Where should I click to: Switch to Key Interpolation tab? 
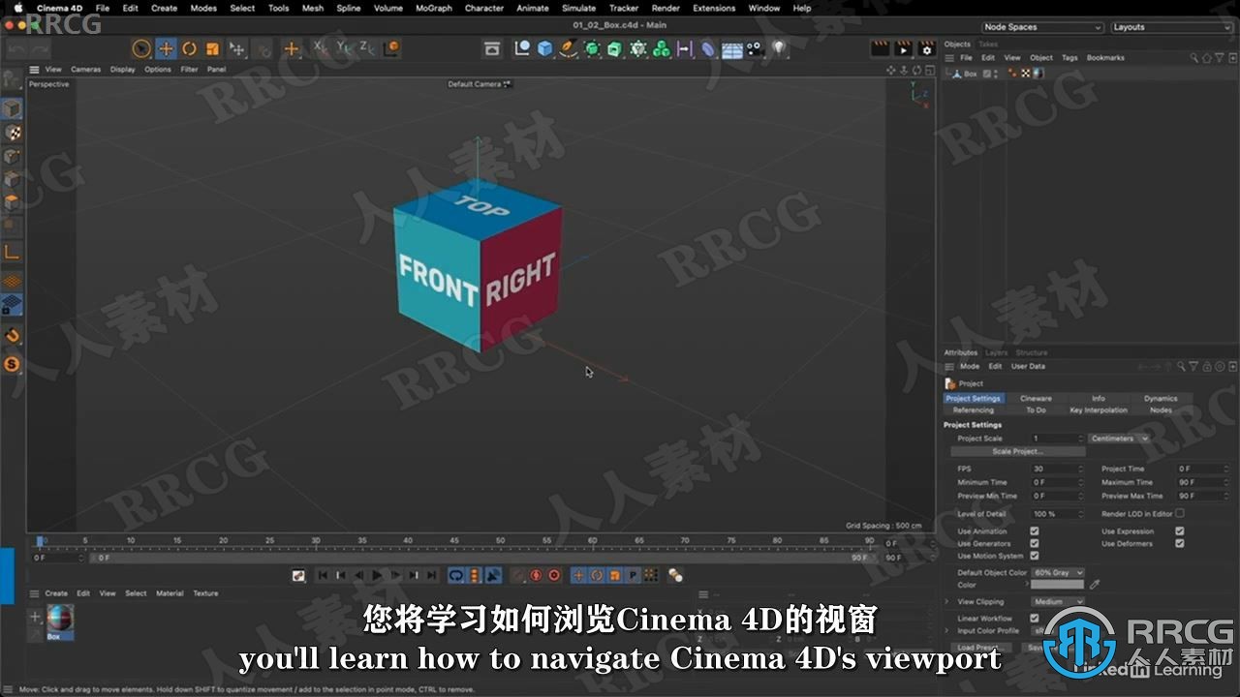1098,409
